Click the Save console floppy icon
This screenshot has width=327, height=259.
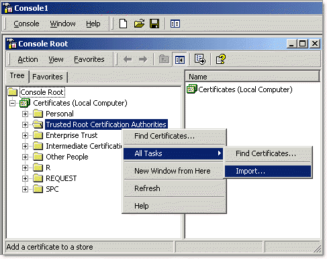point(154,24)
